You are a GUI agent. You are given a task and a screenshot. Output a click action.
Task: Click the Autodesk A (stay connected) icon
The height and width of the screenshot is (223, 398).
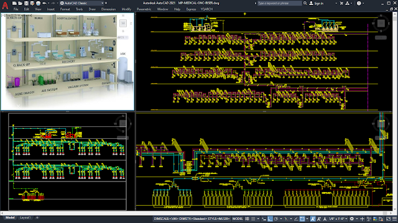347,3
